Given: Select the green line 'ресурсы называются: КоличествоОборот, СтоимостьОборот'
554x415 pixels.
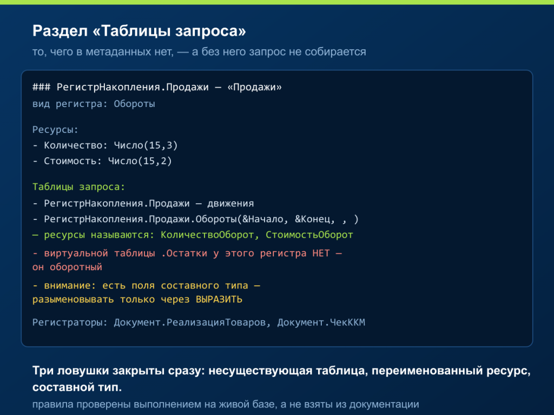Looking at the screenshot, I should pyautogui.click(x=193, y=235).
